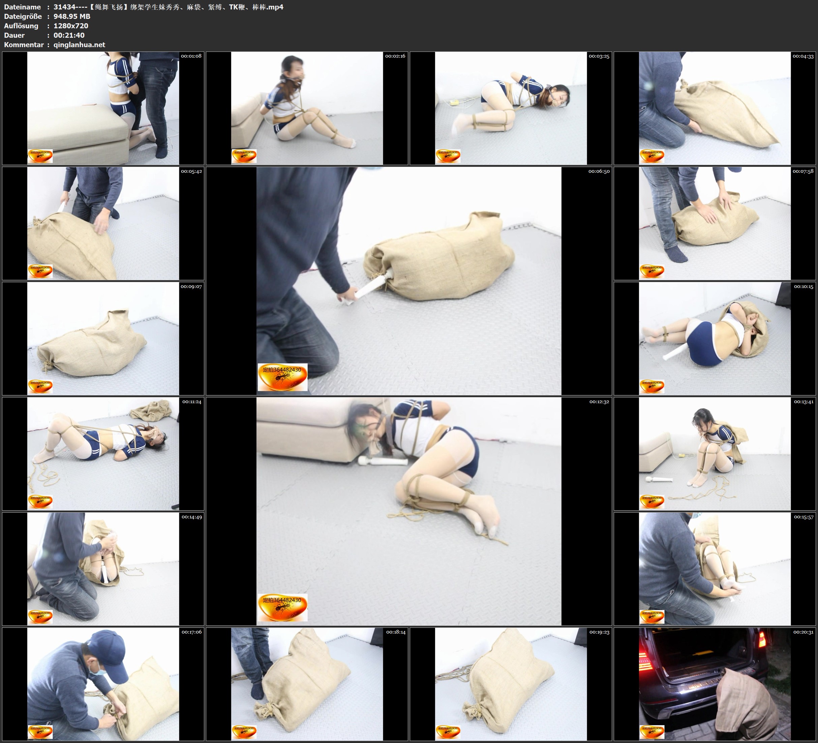This screenshot has height=743, width=818.
Task: Click orange watermark logo in 00:12:32 frame
Action: pos(282,608)
